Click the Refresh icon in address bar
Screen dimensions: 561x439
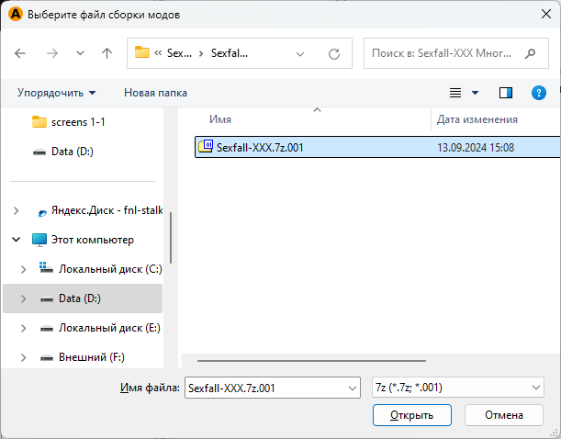coord(334,53)
